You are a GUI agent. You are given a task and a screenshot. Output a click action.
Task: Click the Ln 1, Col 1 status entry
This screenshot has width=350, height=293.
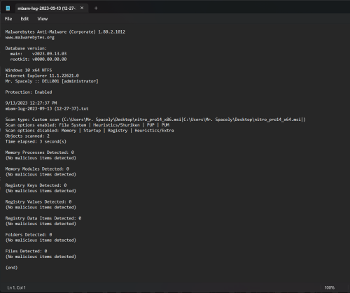coord(16,287)
